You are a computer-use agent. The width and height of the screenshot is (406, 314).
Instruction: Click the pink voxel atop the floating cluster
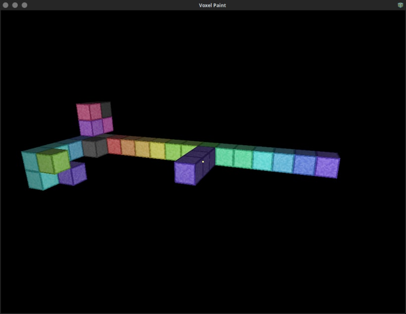[x=89, y=111]
